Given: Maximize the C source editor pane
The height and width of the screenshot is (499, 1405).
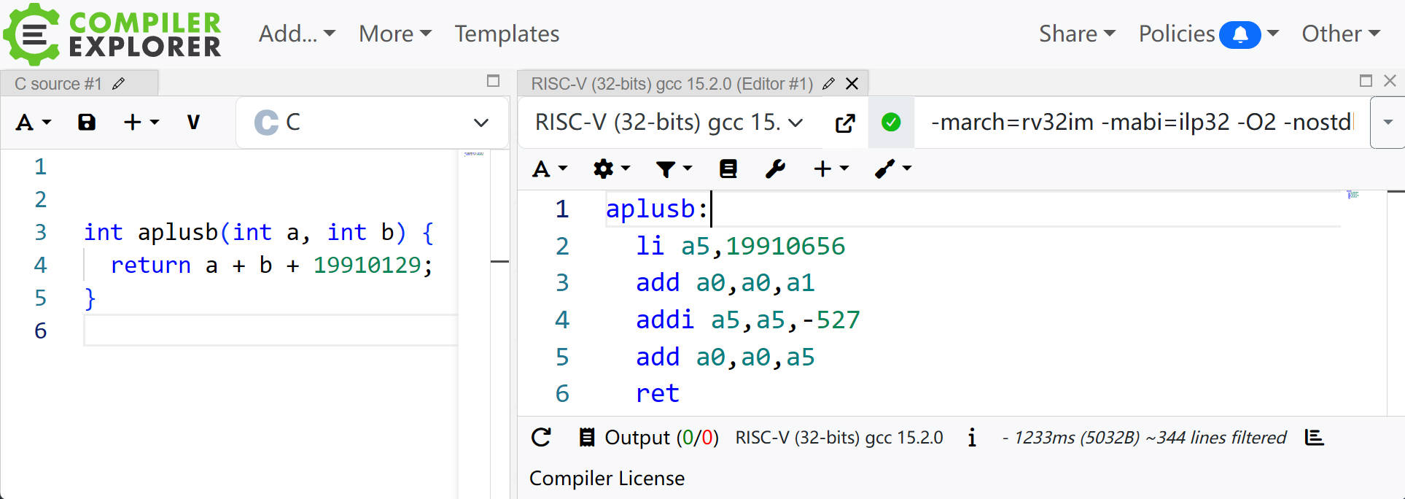Looking at the screenshot, I should 493,81.
